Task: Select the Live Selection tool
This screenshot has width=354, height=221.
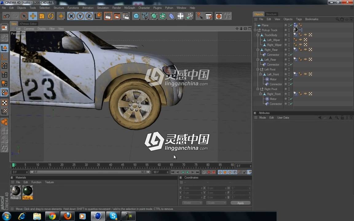Action: 24,16
